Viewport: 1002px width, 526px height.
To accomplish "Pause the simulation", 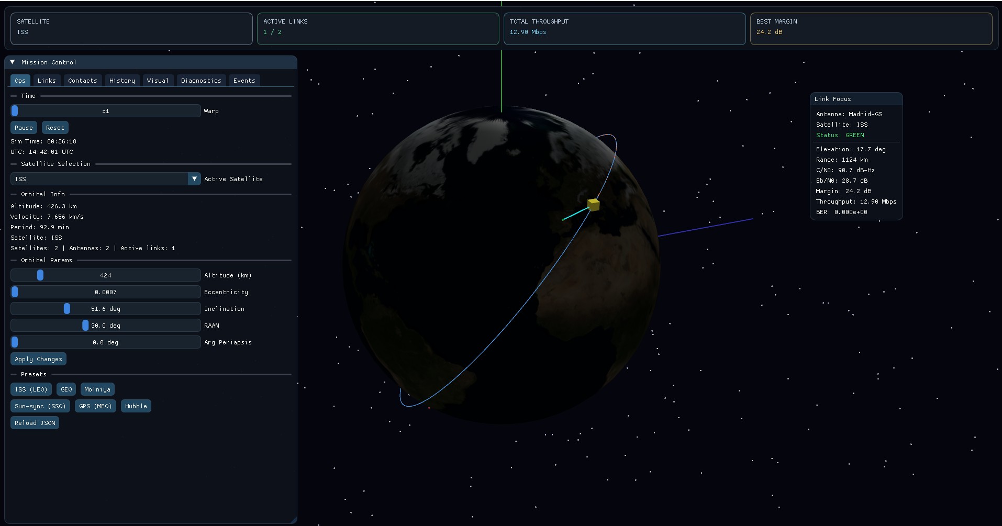I will pyautogui.click(x=23, y=127).
